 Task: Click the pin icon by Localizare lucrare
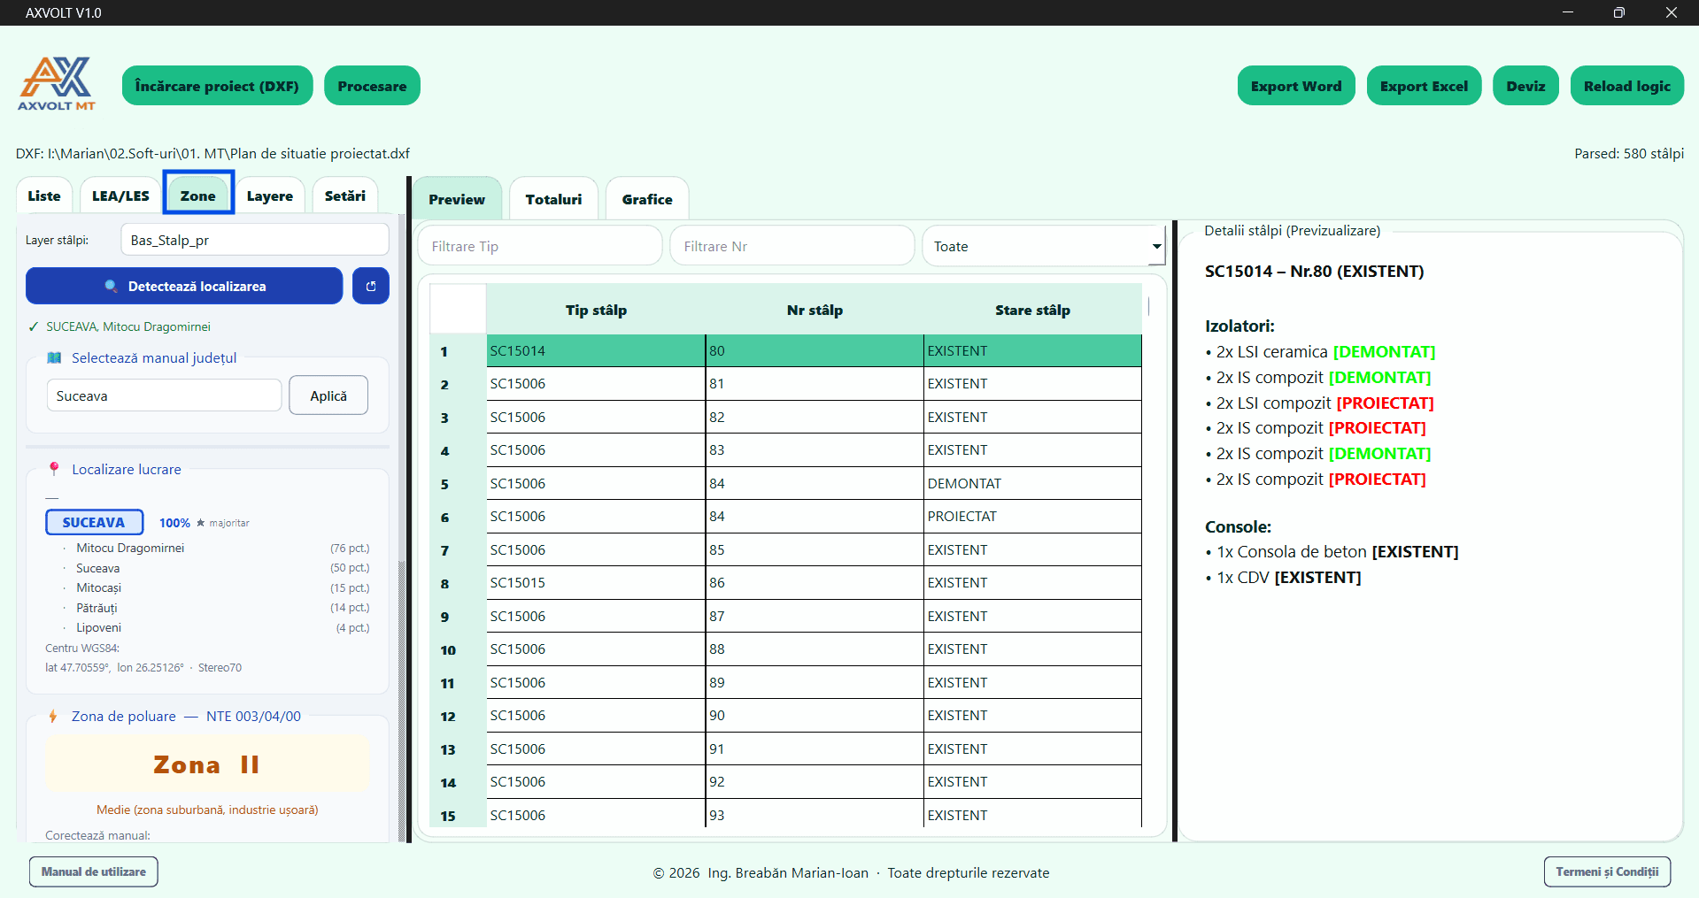coord(54,468)
